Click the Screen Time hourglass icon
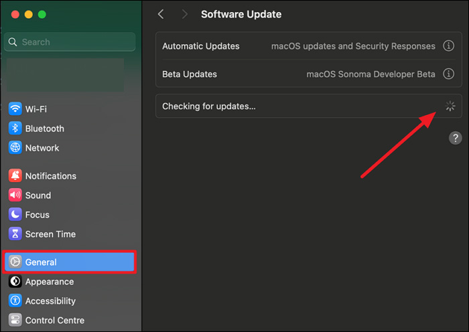Screen dimensions: 469x332 pos(15,234)
